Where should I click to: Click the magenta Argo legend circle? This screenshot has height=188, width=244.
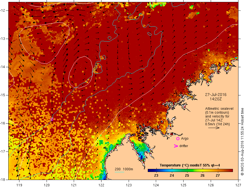178,139
